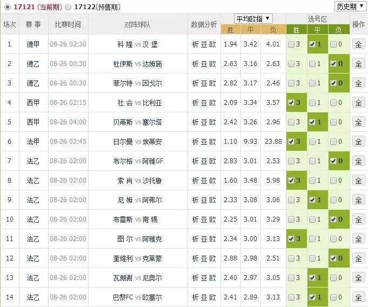368x307 pixels.
Task: Uncheck the 负 0 box for 布尔格 vs 阿雅GF
Action: (x=333, y=161)
